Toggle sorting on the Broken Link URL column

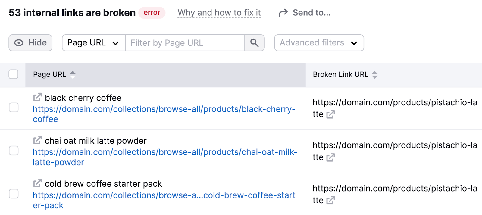tap(374, 74)
